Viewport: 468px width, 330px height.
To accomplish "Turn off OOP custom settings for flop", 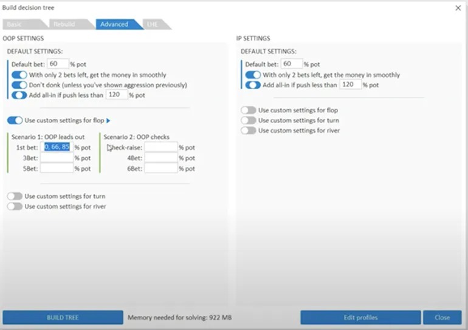I will (15, 120).
